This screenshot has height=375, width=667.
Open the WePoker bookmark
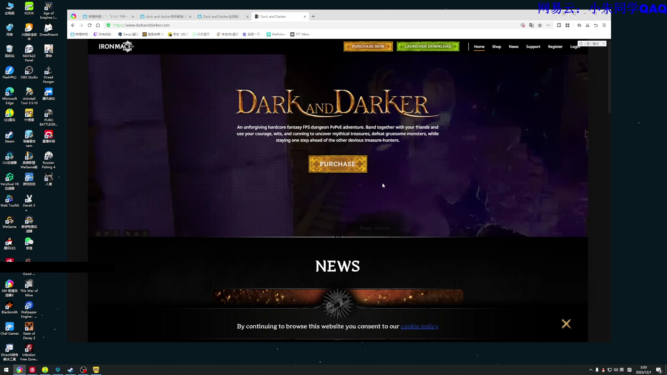tap(276, 34)
